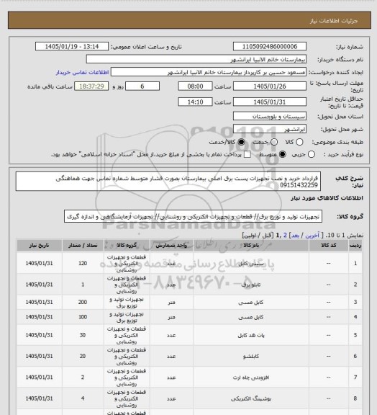The width and height of the screenshot is (377, 415).
Task: Click the item name کابلشو
Action: (x=251, y=357)
